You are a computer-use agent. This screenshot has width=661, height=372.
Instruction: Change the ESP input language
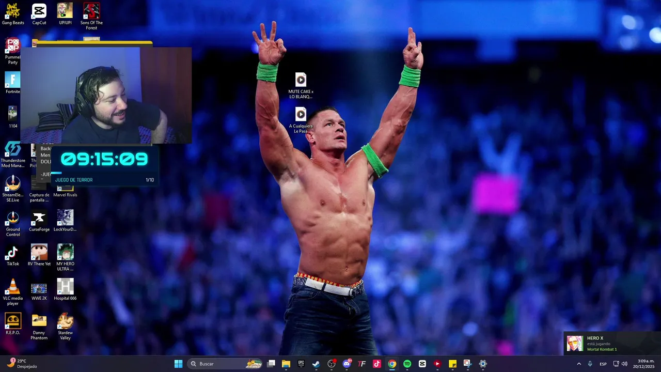603,364
